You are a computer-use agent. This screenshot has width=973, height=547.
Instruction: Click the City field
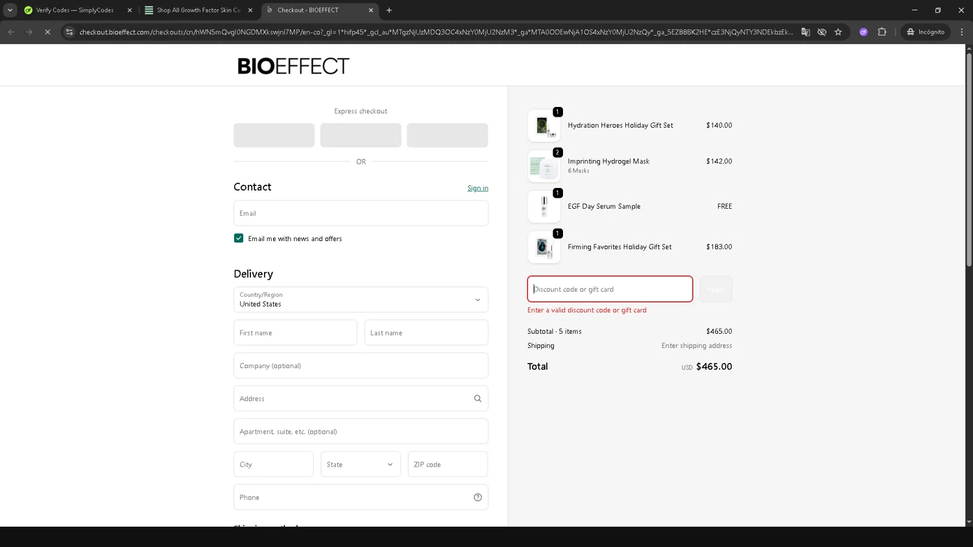[x=274, y=464]
